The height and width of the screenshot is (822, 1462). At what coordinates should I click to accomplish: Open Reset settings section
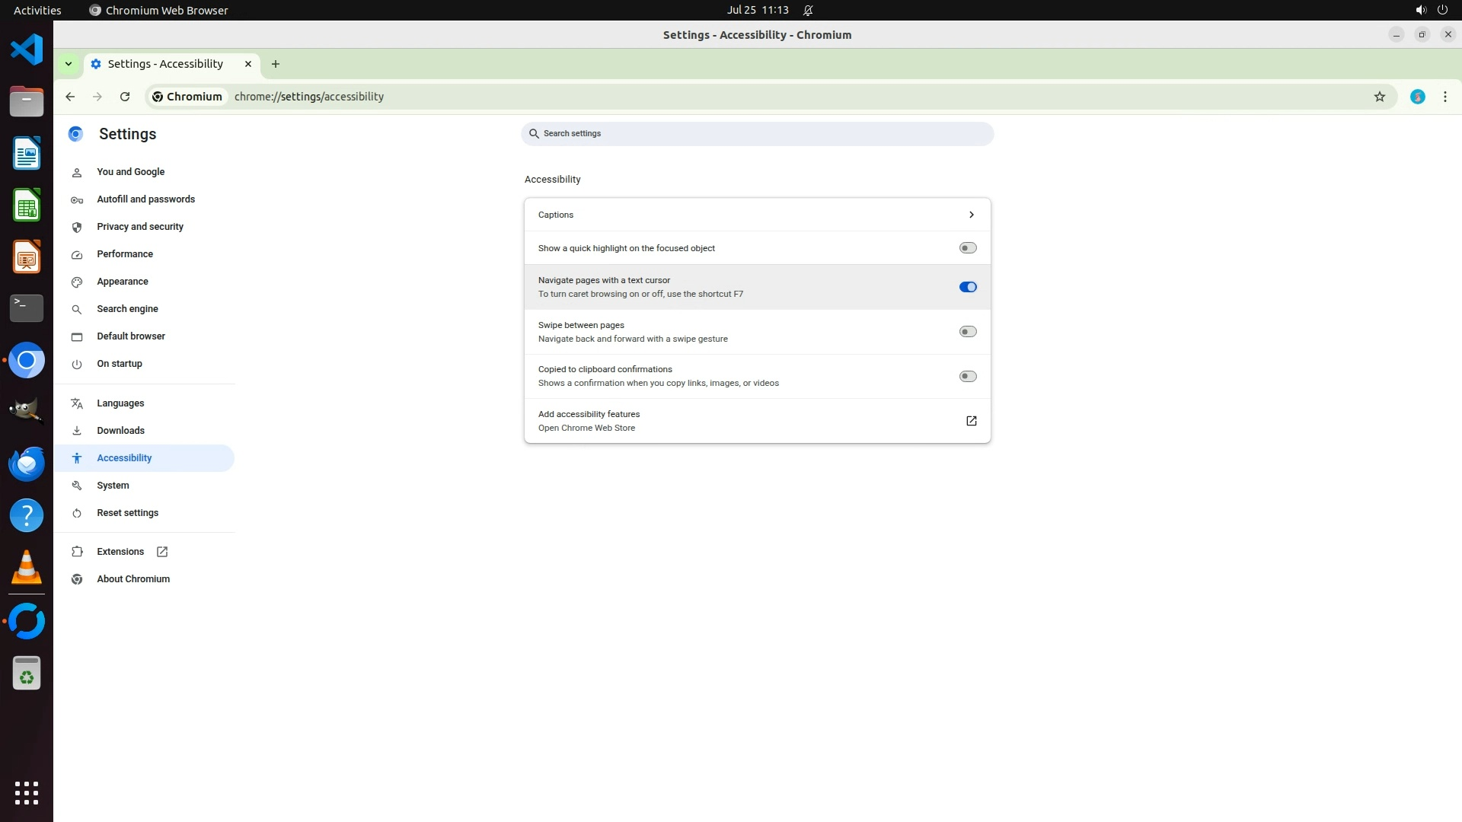(127, 513)
